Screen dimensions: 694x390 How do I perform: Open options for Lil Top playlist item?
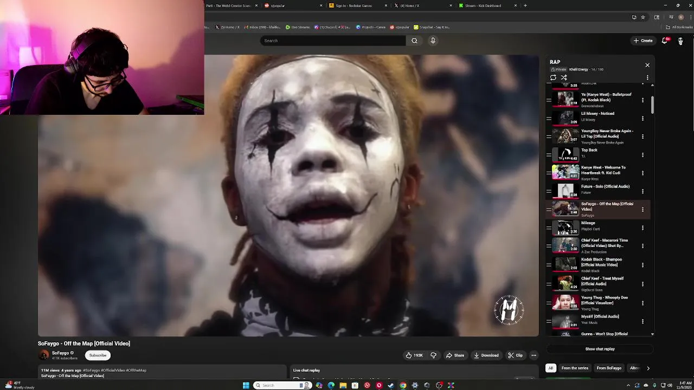642,136
